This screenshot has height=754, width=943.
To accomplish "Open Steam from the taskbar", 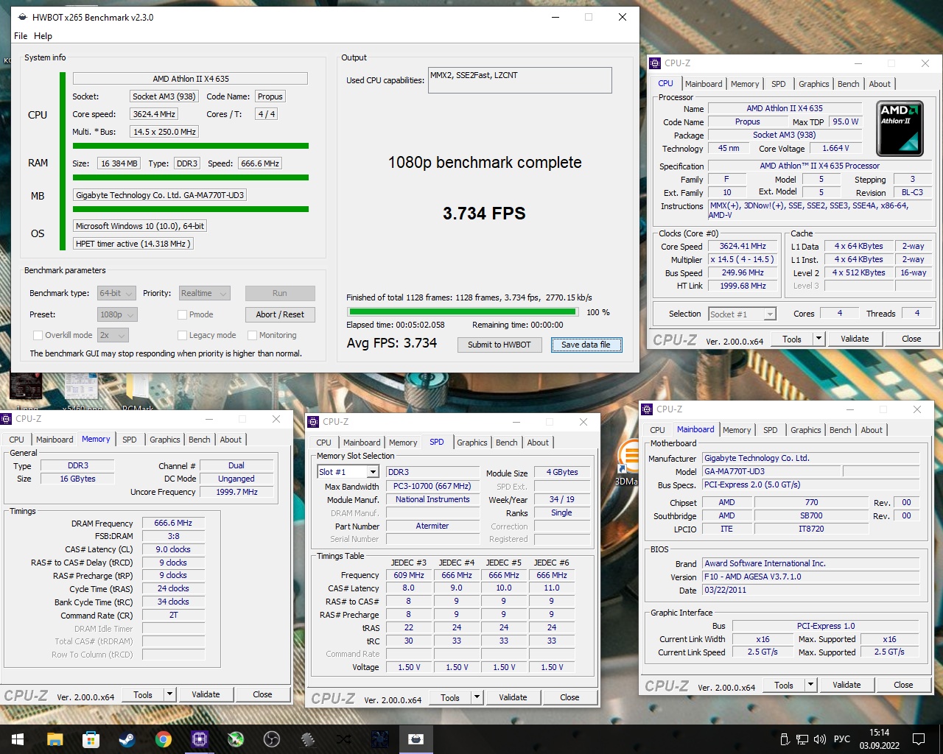I will tap(127, 739).
